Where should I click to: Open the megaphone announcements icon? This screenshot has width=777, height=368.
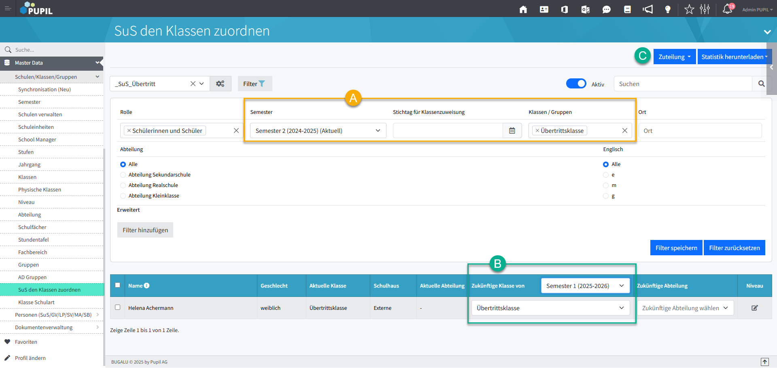(647, 9)
